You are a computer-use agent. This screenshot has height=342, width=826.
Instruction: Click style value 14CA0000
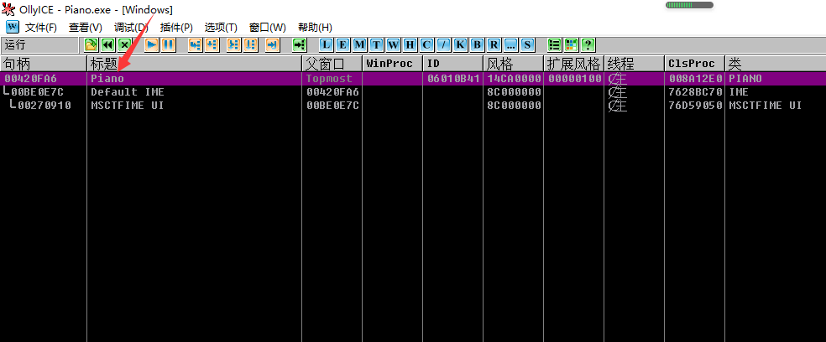coord(514,79)
